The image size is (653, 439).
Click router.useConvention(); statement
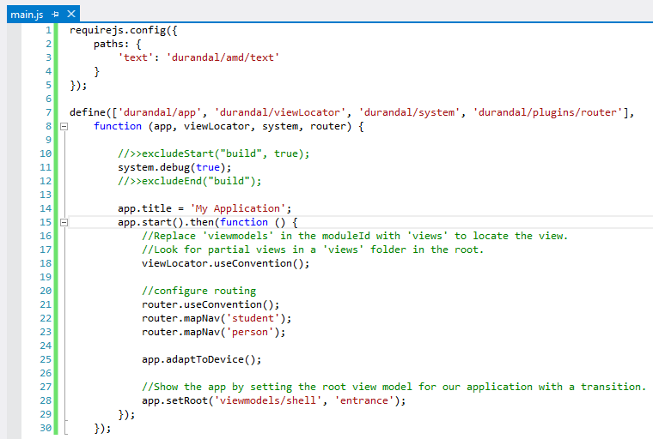pos(211,304)
